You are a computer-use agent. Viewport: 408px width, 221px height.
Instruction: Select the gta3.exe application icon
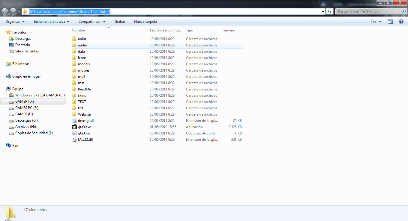click(x=74, y=127)
